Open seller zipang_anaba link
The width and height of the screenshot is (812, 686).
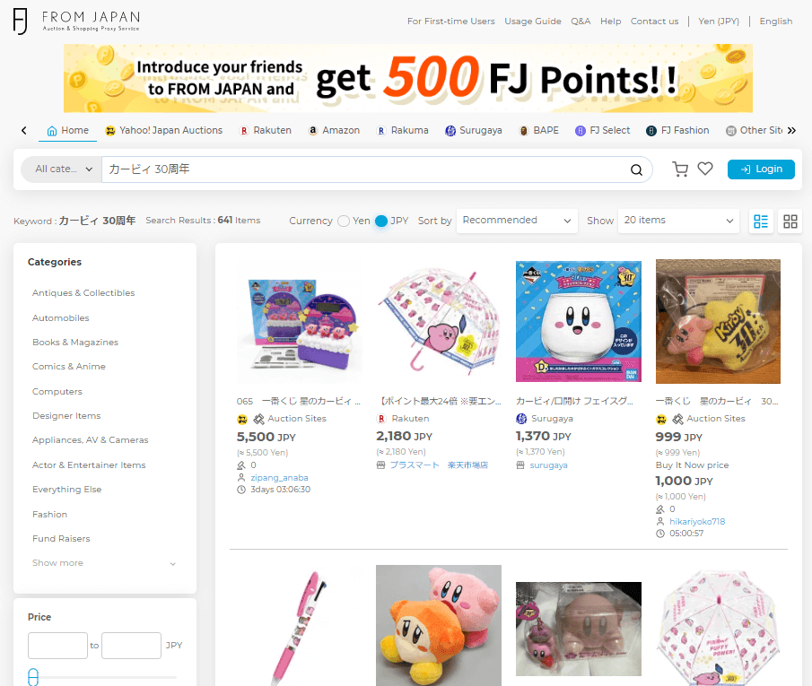click(x=279, y=477)
